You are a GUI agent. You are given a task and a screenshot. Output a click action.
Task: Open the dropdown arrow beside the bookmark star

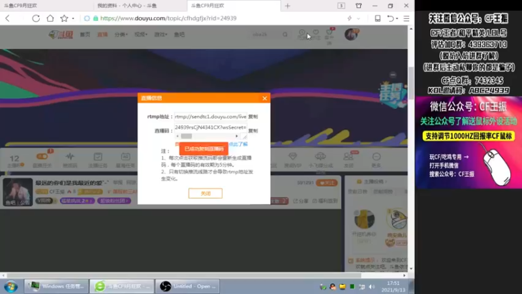click(x=73, y=18)
